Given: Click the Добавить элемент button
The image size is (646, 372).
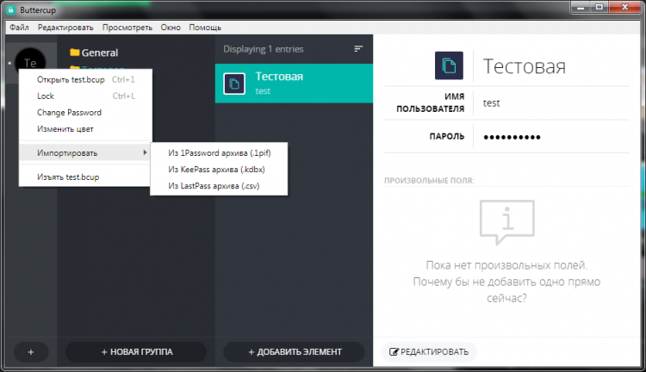Looking at the screenshot, I should pyautogui.click(x=295, y=352).
